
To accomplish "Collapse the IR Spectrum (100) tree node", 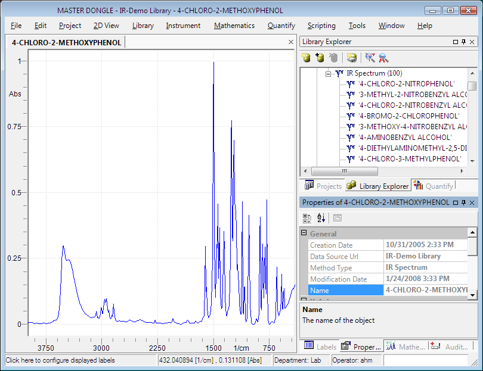I will [x=328, y=73].
